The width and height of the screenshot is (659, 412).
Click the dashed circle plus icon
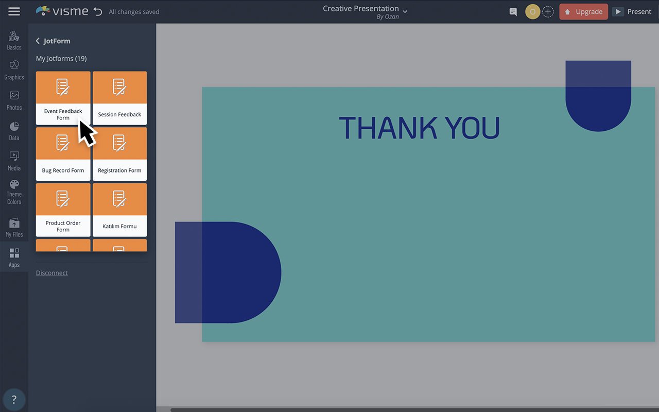(548, 11)
